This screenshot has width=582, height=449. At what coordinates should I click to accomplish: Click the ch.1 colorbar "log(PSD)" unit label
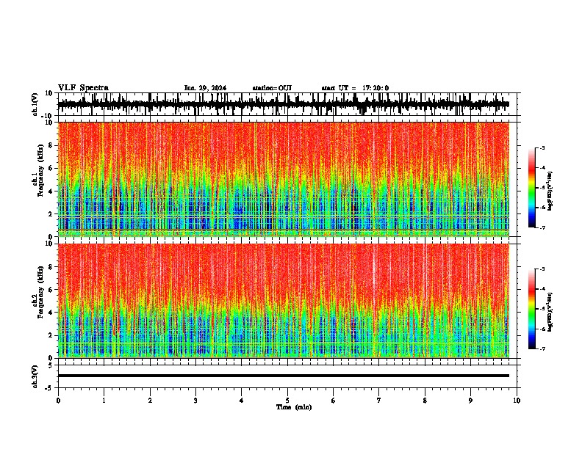coord(550,191)
